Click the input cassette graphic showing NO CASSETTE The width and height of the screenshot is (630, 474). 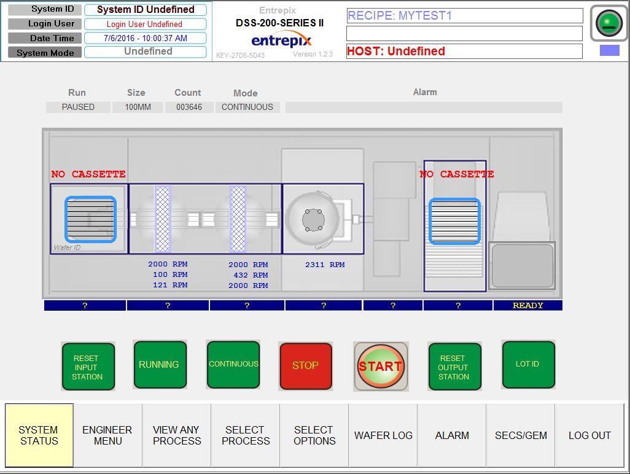pos(90,219)
